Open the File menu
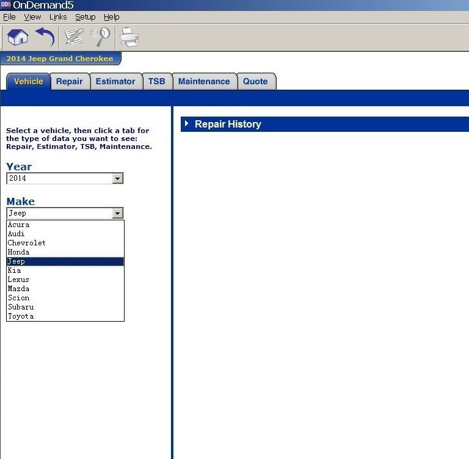Viewport: 469px width, 459px height. pos(9,17)
